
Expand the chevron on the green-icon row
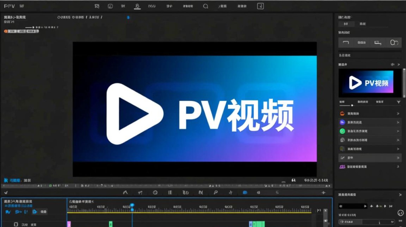pos(398,131)
